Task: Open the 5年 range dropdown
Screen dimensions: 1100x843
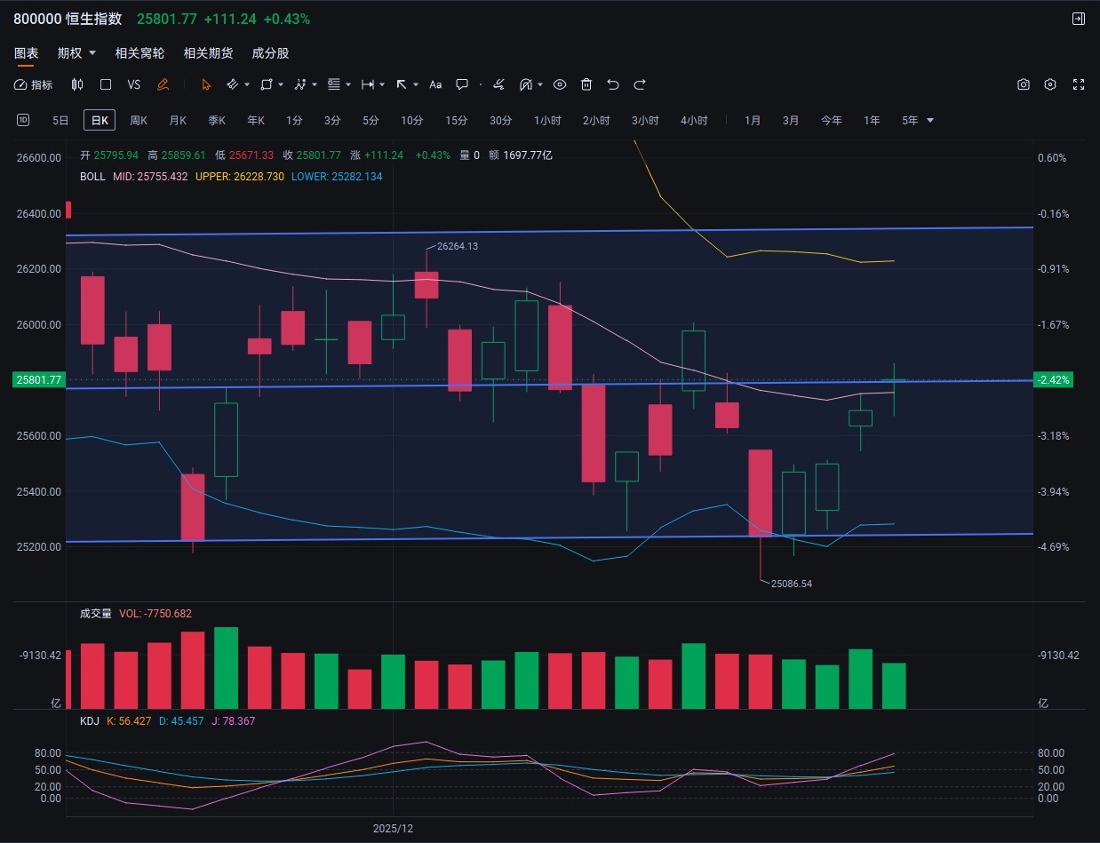Action: pos(918,120)
